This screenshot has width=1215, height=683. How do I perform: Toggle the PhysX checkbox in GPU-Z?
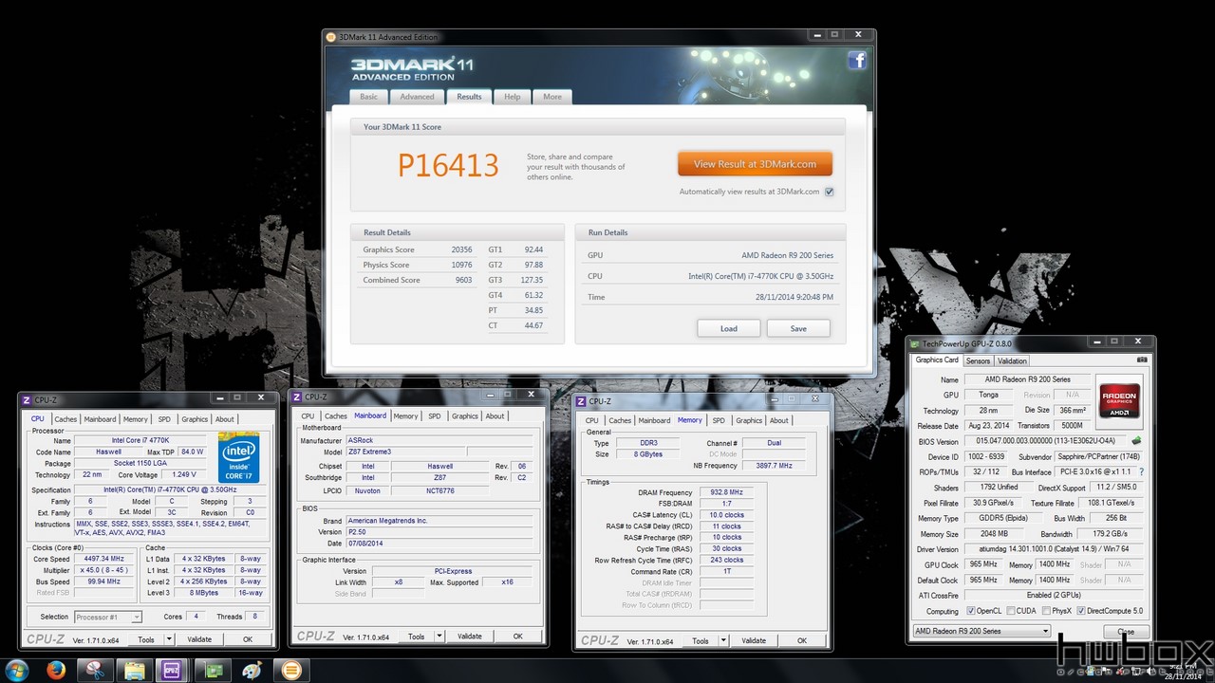click(x=1044, y=611)
